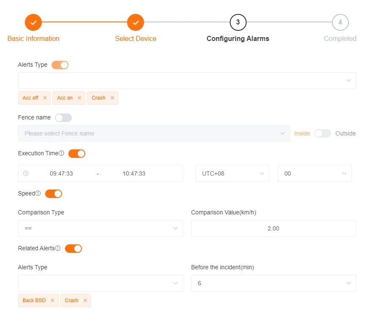The image size is (375, 325).
Task: Enable the Fence name toggle
Action: [x=63, y=117]
